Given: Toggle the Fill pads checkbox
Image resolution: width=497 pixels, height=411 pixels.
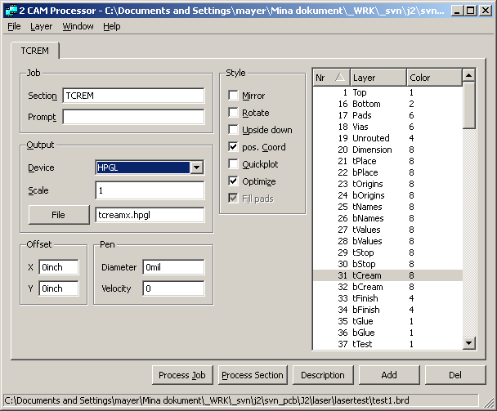Looking at the screenshot, I should (x=233, y=198).
